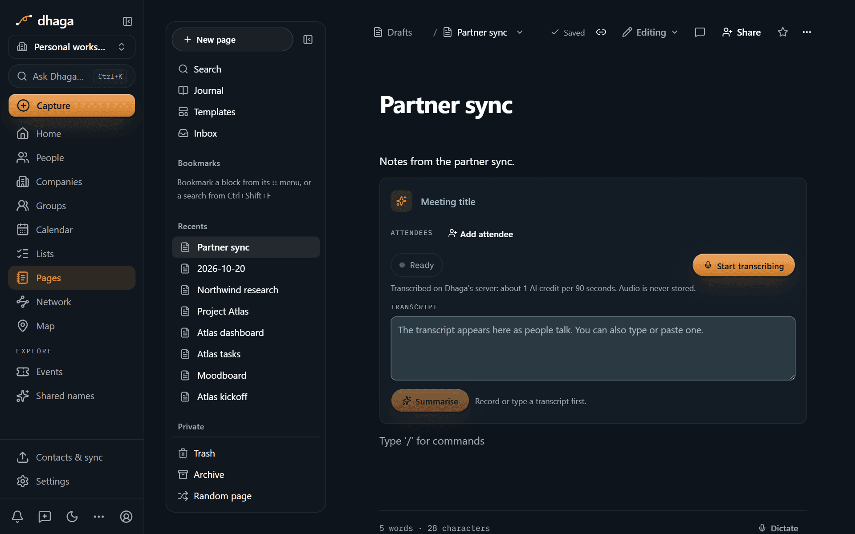
Task: Go to Drafts breadcrumb
Action: pyautogui.click(x=393, y=32)
